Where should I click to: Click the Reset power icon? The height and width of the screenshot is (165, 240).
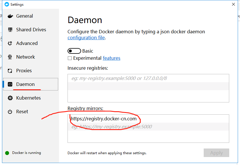10,112
